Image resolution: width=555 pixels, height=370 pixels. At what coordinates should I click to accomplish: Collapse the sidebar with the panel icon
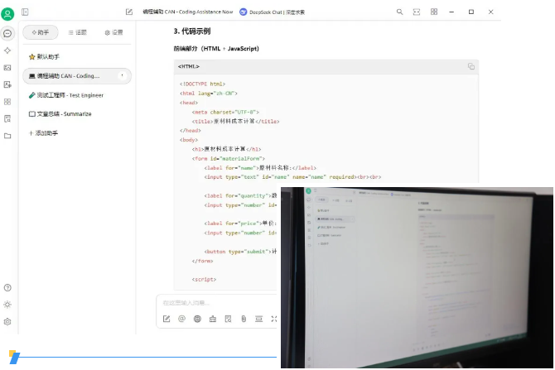click(25, 12)
